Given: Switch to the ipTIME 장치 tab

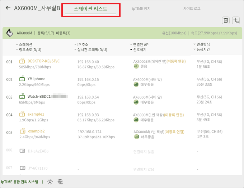Looking at the screenshot, I should (x=141, y=9).
